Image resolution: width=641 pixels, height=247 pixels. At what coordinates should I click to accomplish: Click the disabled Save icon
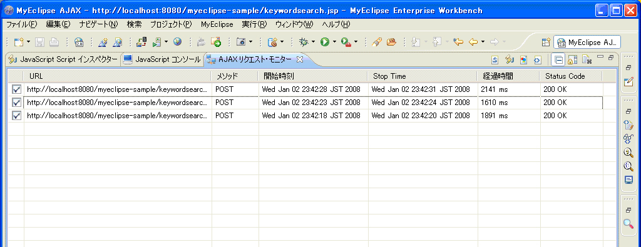[x=39, y=42]
